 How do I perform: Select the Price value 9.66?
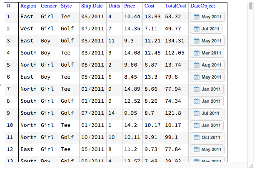(130, 65)
